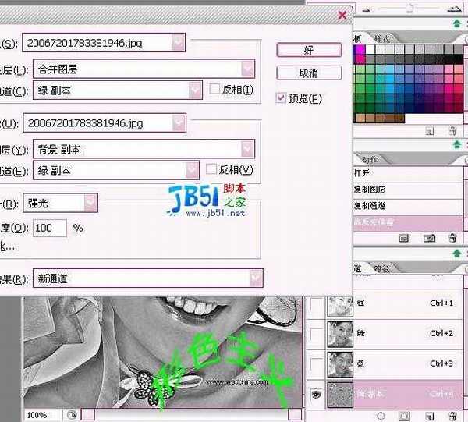Click the delete channel trash icon
Viewport: 468px width, 422px height.
point(451,417)
